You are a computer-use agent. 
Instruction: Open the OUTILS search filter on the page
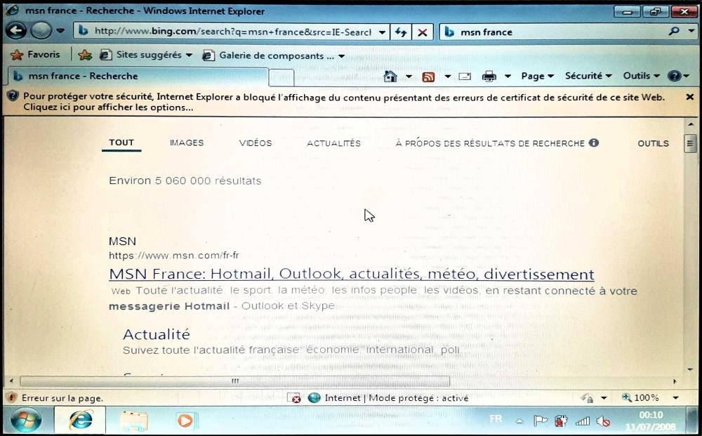pyautogui.click(x=653, y=143)
